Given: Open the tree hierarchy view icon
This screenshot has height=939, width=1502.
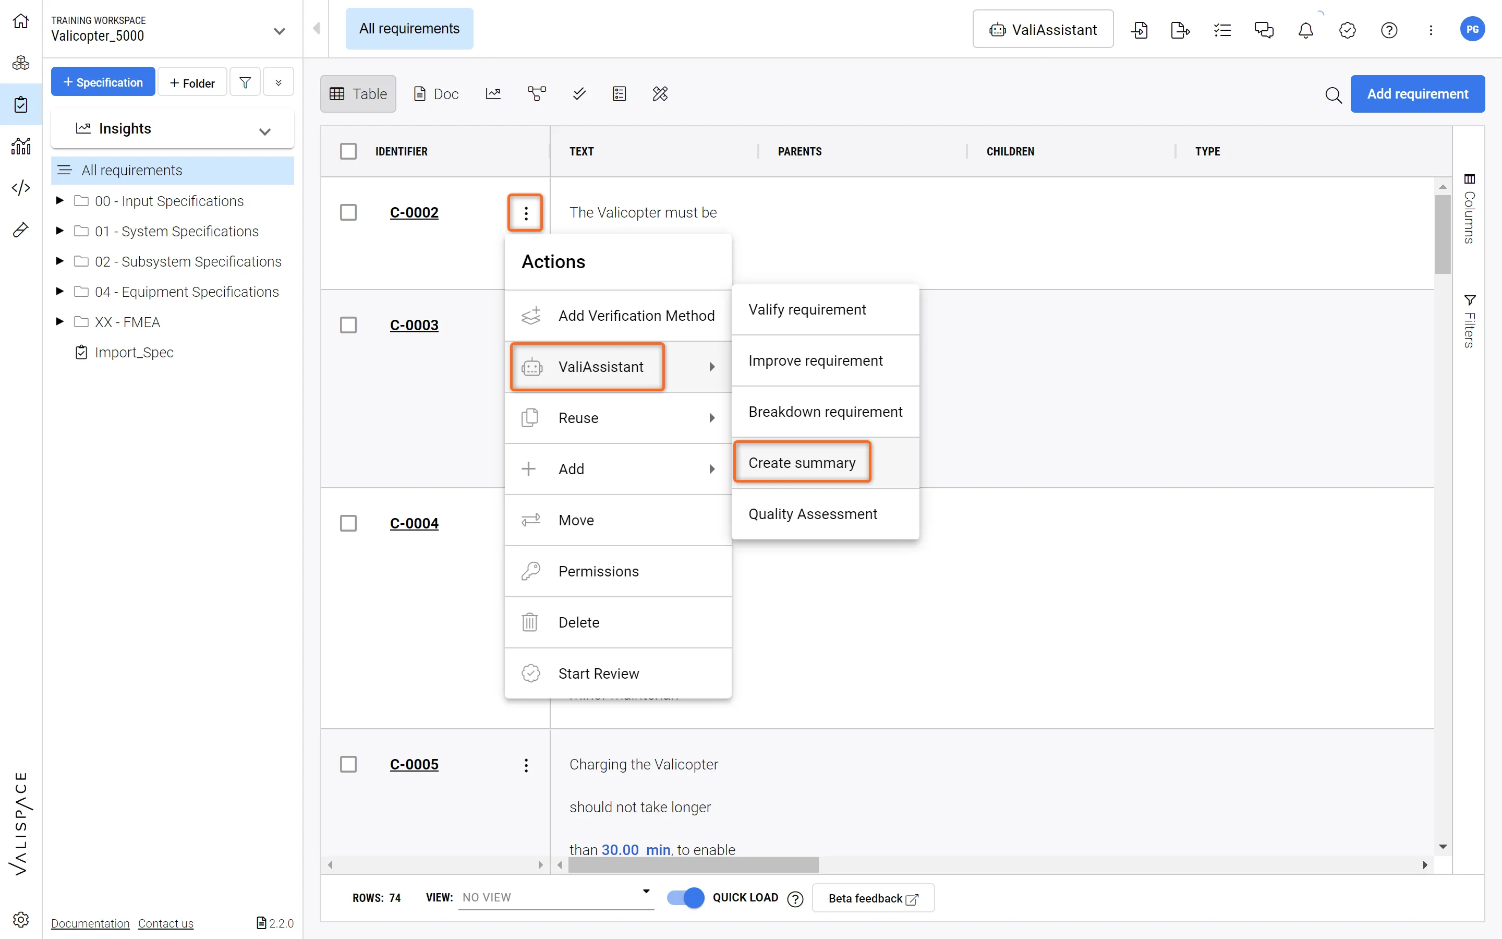Looking at the screenshot, I should click(536, 94).
